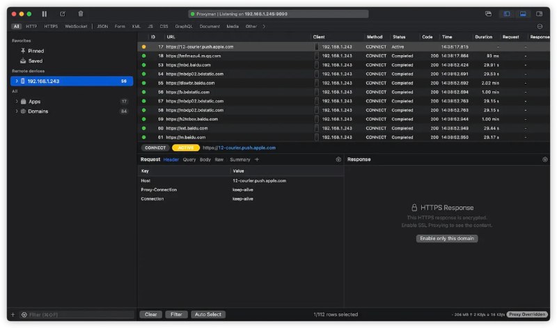Sort by the Duration column header
The image size is (557, 328).
[483, 37]
